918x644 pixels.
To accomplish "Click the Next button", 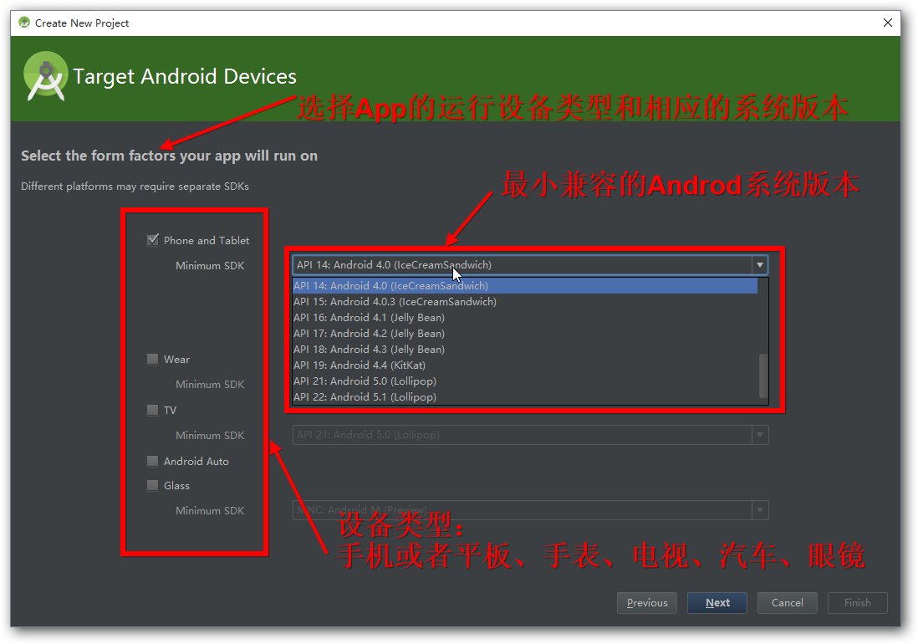I will pyautogui.click(x=717, y=602).
